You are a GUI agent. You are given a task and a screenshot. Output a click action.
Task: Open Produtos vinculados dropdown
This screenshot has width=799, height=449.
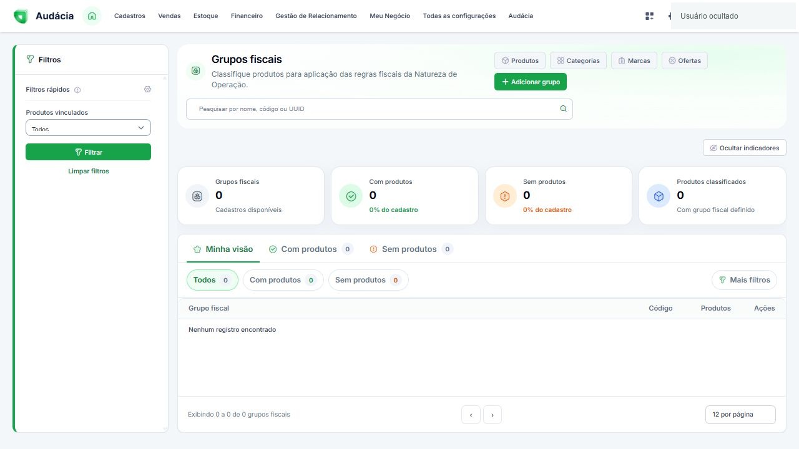88,127
